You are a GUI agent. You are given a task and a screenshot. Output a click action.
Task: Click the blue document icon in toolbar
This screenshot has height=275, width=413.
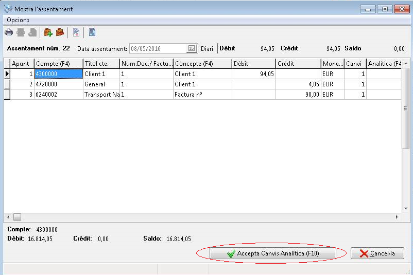click(x=92, y=32)
